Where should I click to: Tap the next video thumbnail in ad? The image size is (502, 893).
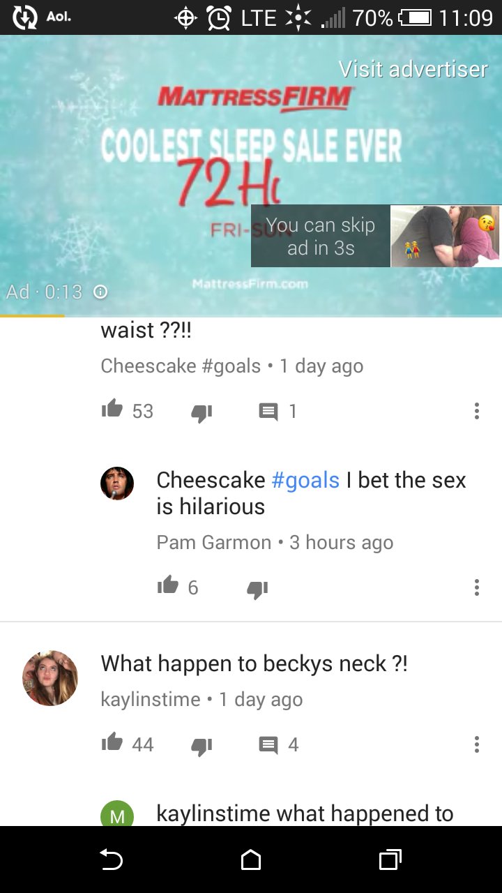pyautogui.click(x=446, y=236)
